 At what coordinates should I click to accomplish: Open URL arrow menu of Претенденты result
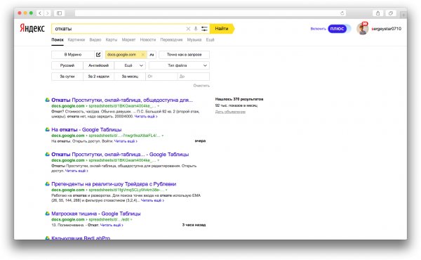pos(166,190)
